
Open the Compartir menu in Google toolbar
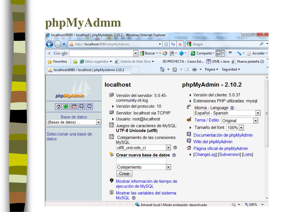tap(202, 53)
